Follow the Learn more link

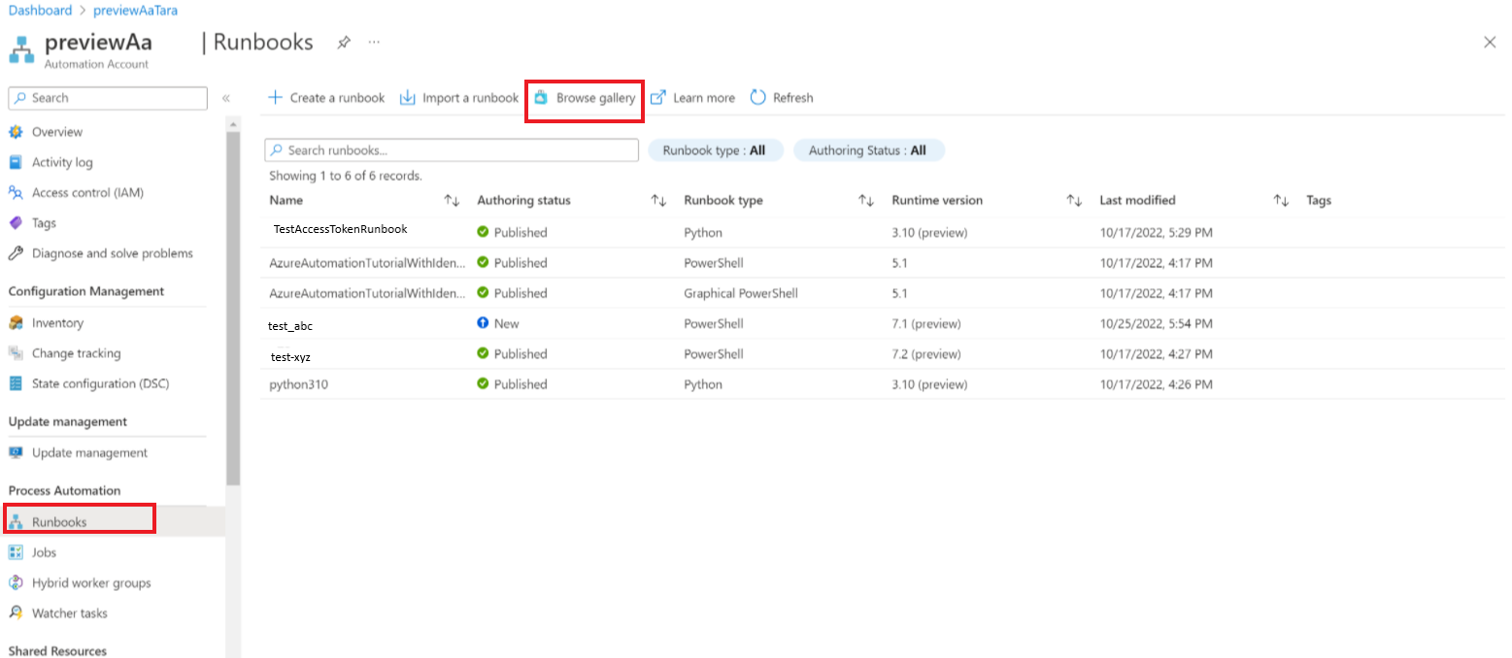(692, 98)
